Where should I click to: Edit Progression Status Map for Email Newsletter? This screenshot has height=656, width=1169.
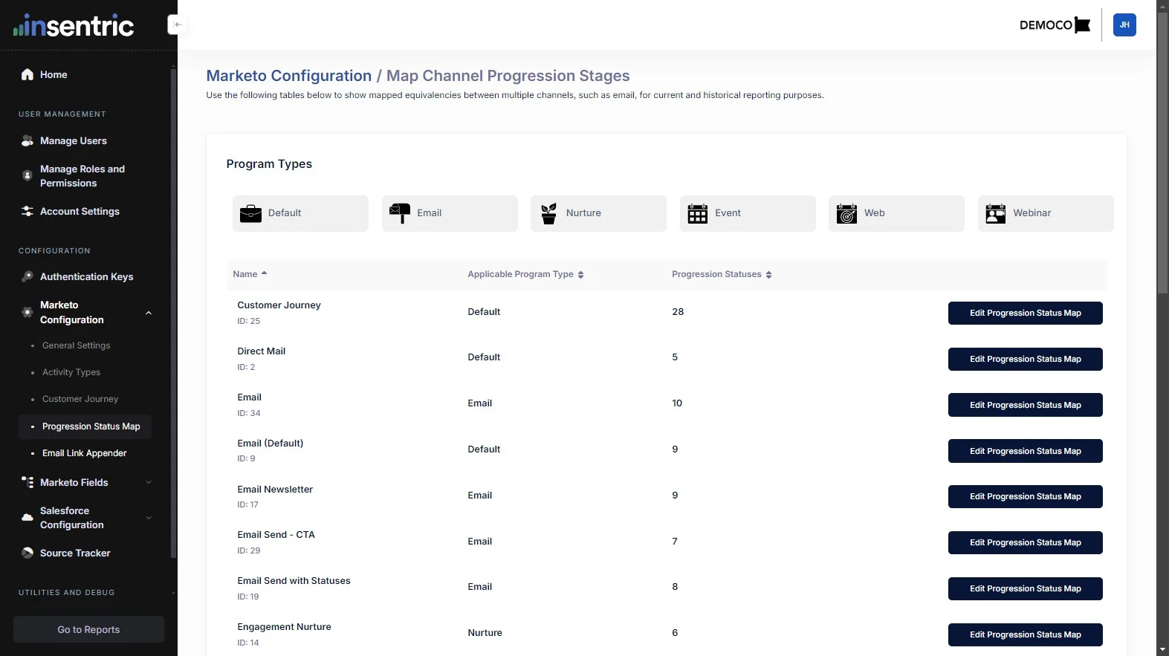pyautogui.click(x=1025, y=496)
